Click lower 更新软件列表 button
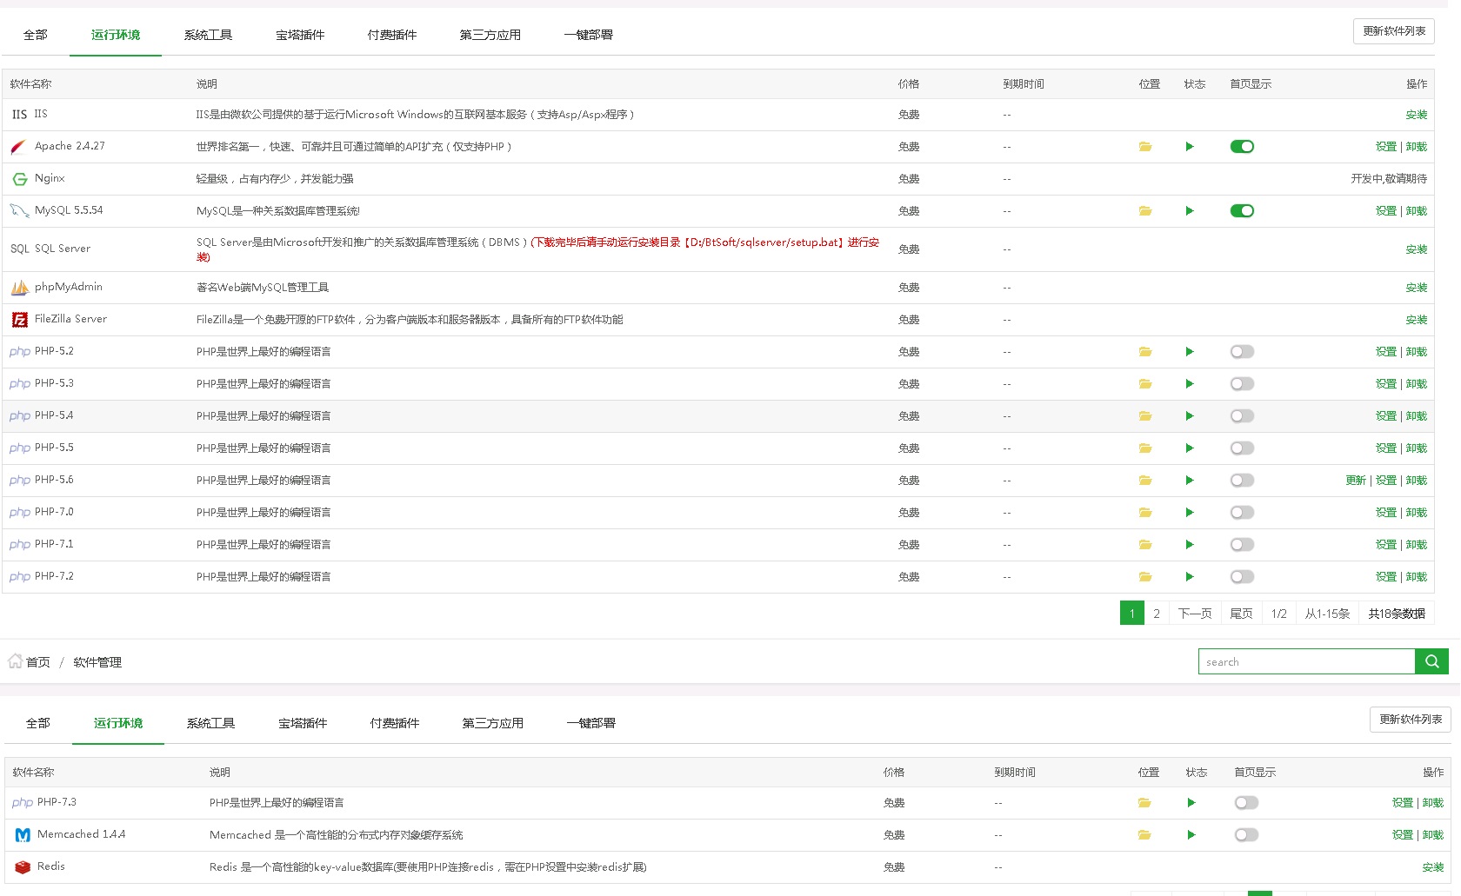The width and height of the screenshot is (1461, 896). (1411, 720)
